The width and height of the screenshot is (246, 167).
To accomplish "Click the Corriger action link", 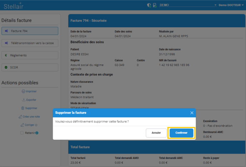I will tap(29, 125).
